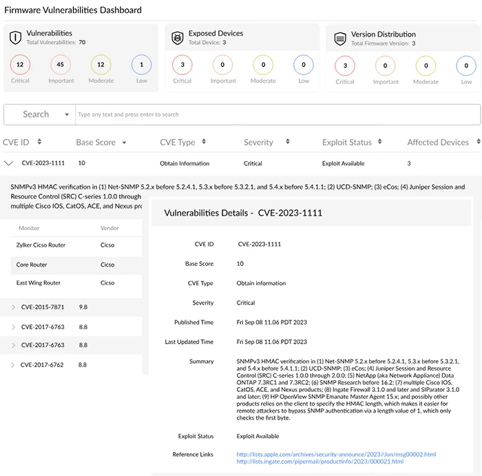Click the Vulnerabilities Details - CVE-2023-1111 title
The width and height of the screenshot is (482, 476).
coord(243,213)
